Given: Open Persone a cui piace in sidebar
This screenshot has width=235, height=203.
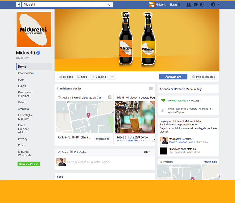Looking at the screenshot, I should (x=25, y=94).
